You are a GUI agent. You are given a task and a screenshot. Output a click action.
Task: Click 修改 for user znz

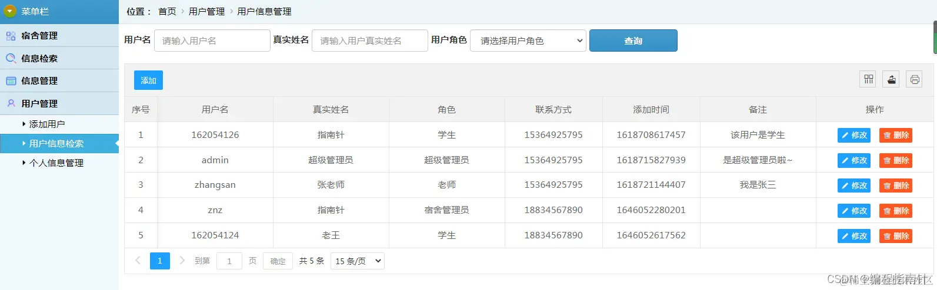(854, 211)
